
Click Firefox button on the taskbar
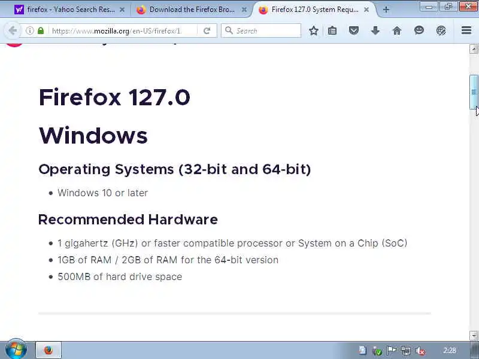48,350
